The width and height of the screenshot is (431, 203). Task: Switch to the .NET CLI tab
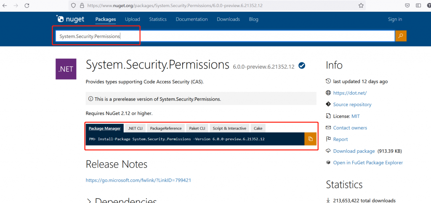[x=135, y=128]
